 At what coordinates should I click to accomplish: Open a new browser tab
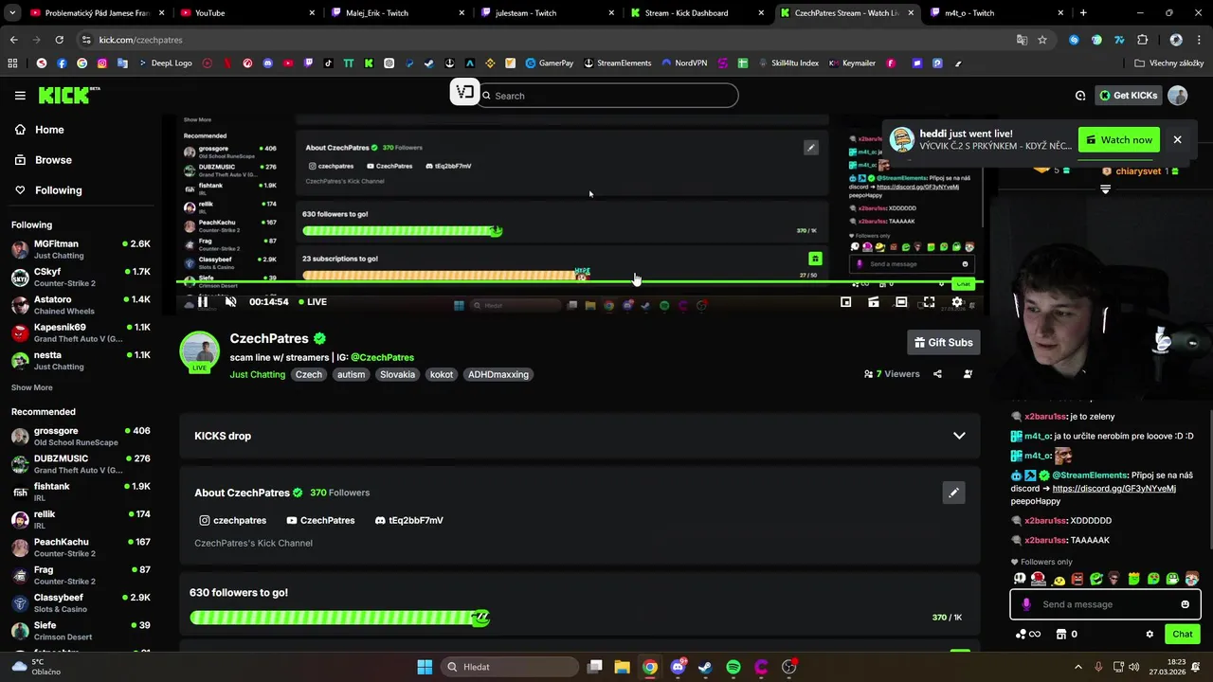click(x=1083, y=12)
